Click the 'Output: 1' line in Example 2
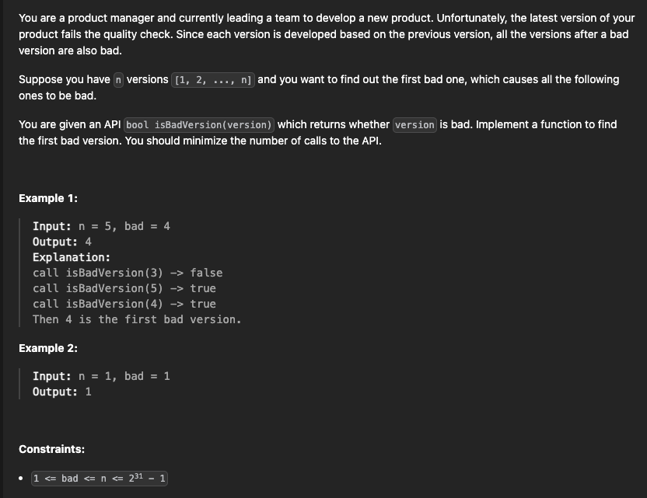 [62, 392]
